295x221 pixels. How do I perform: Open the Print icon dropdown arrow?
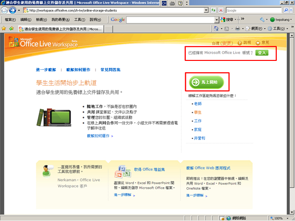[243, 28]
